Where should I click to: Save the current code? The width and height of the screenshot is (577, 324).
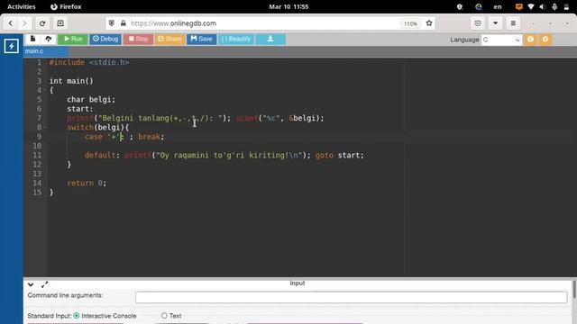click(x=201, y=39)
